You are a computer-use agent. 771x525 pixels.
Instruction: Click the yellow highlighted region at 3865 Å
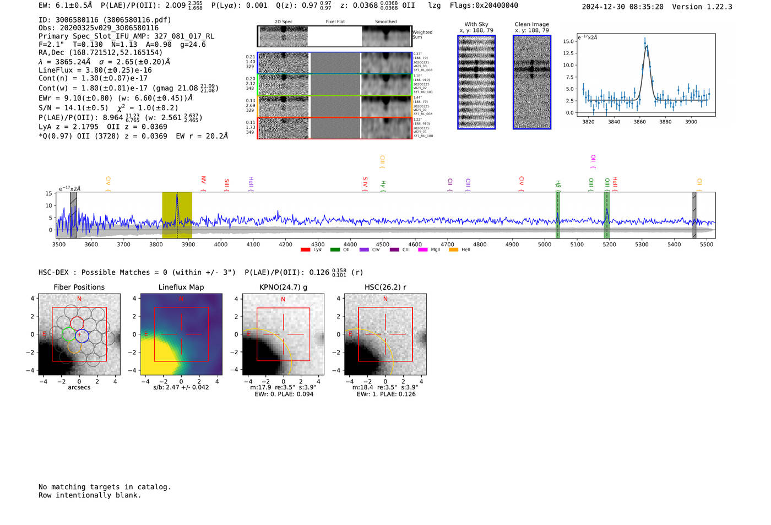pyautogui.click(x=177, y=215)
